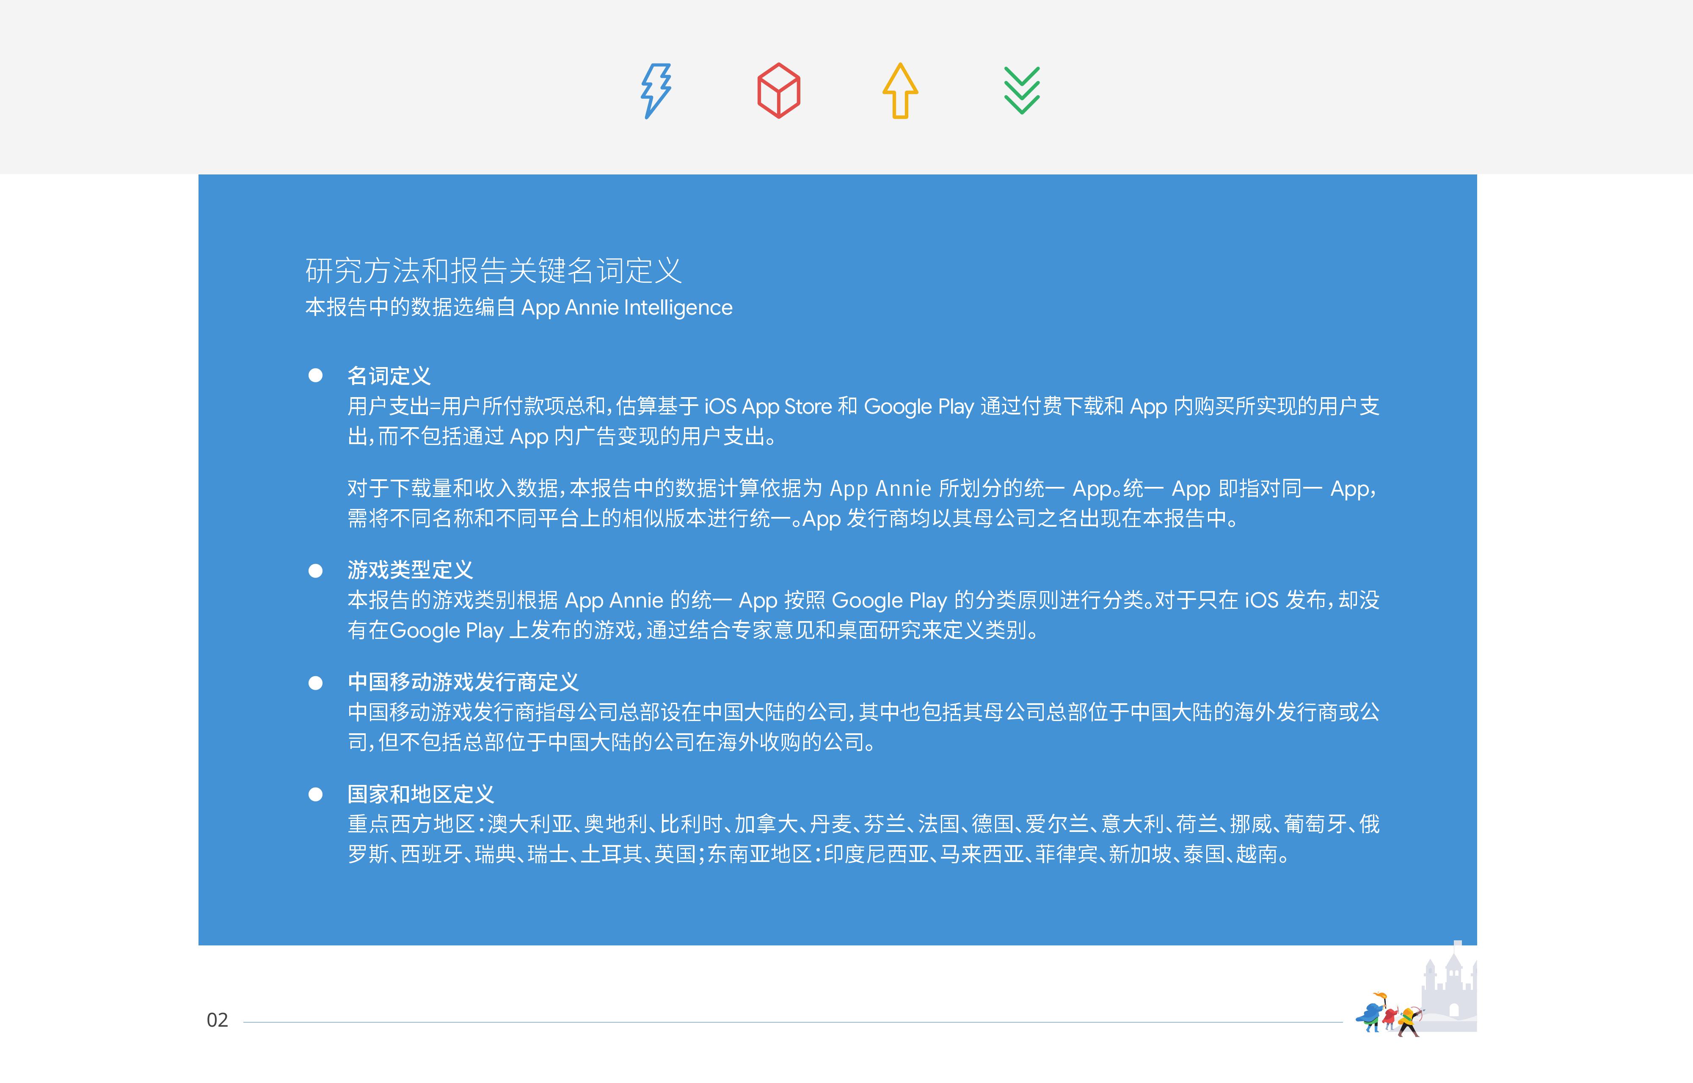Click the bullet beside 国家和地区定义
This screenshot has width=1693, height=1083.
316,794
